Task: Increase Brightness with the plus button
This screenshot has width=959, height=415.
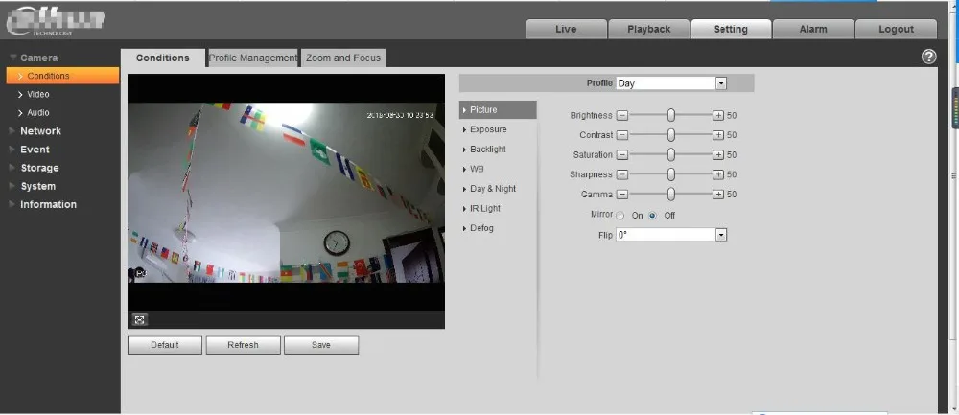Action: pos(718,115)
